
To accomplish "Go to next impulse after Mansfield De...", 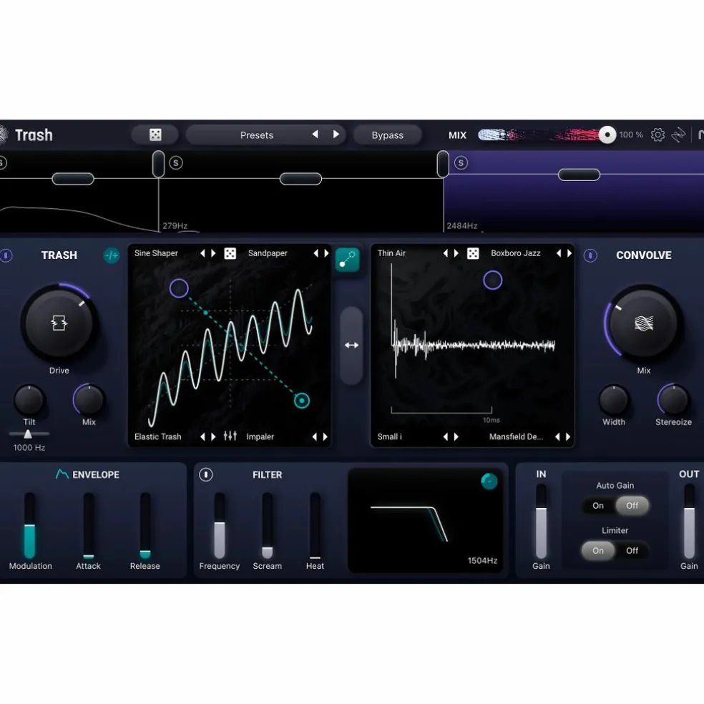I will click(568, 436).
